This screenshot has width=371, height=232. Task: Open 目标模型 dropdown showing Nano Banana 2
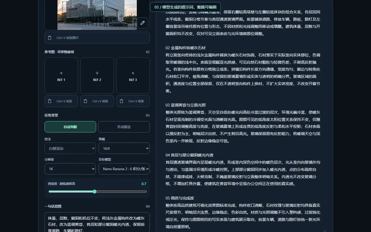coord(124,169)
